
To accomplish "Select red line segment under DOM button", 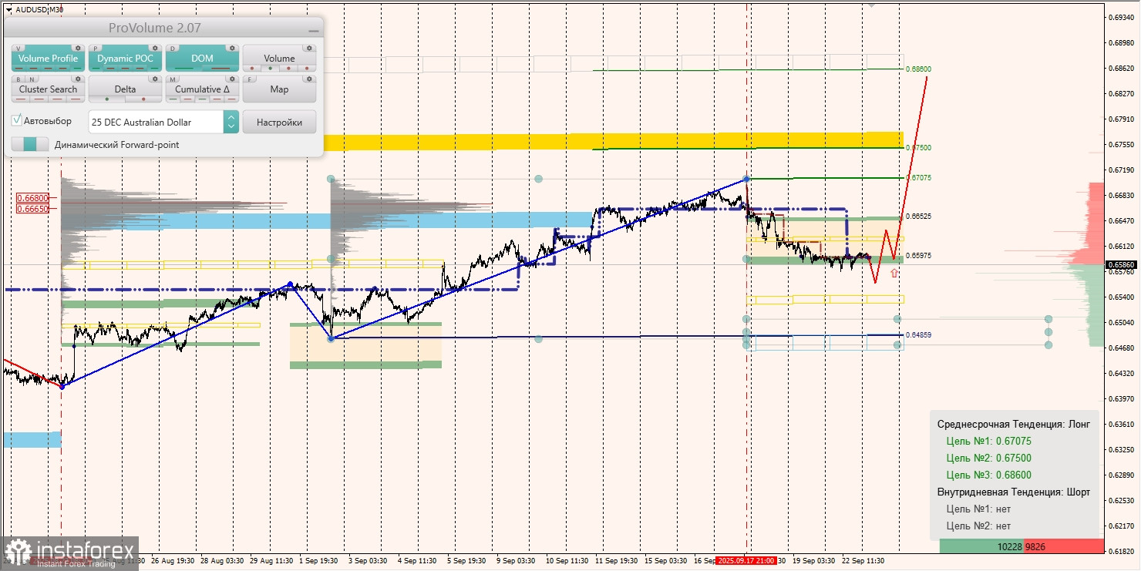I will (220, 68).
